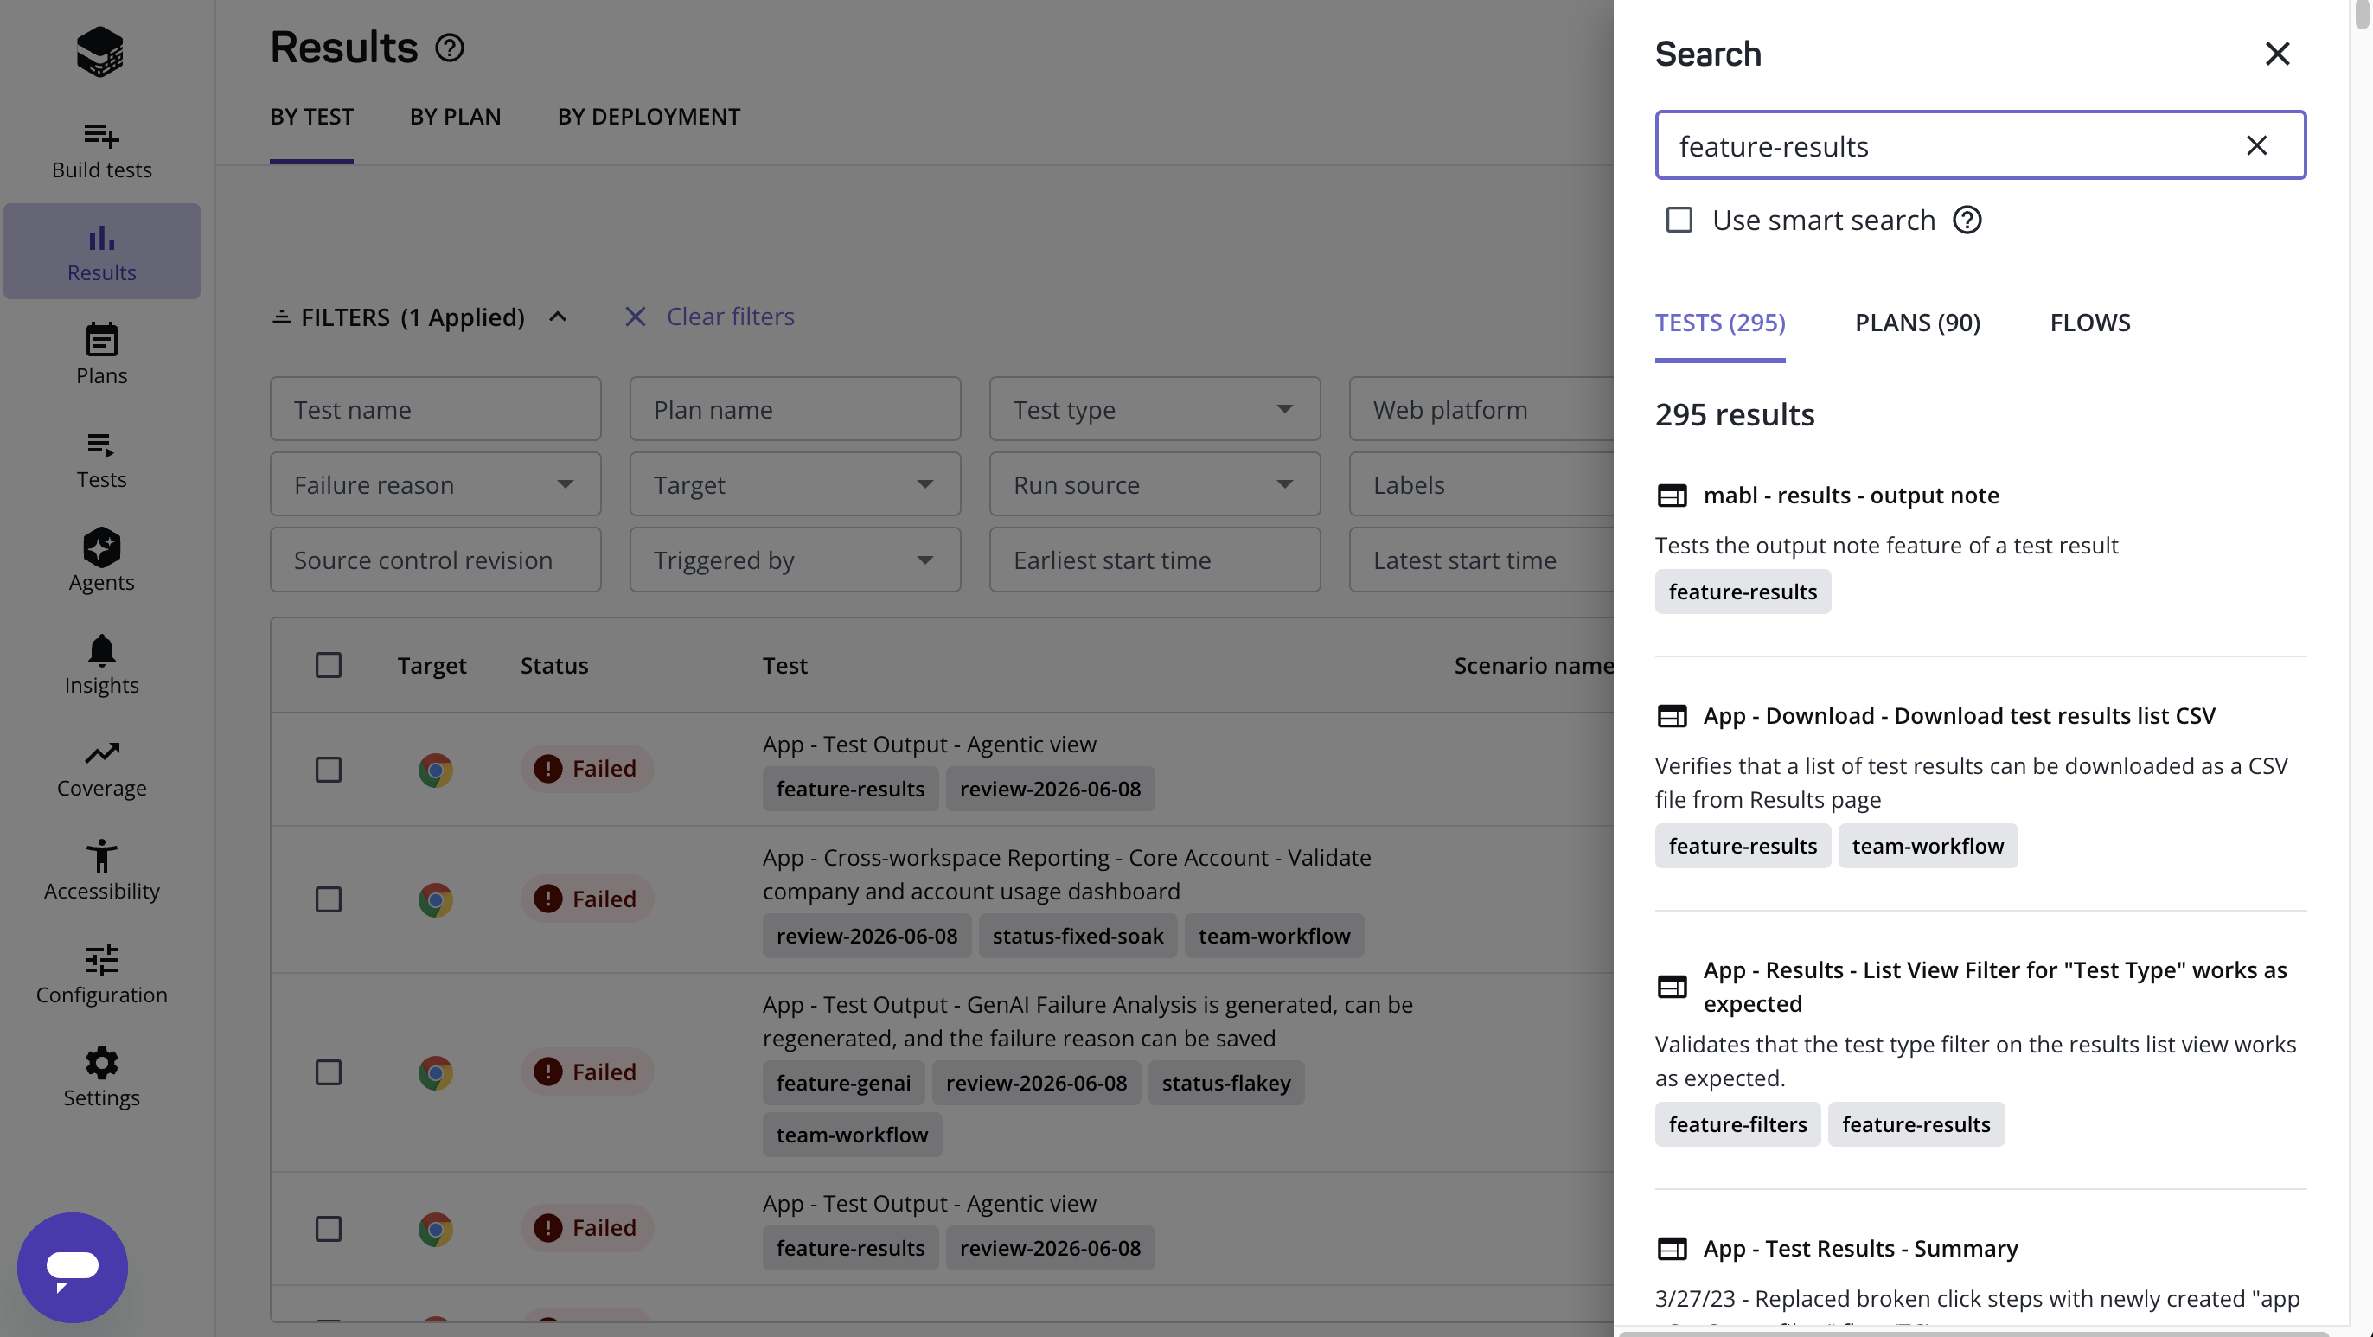2373x1337 pixels.
Task: Open the Triggered by dropdown
Action: pyautogui.click(x=794, y=560)
